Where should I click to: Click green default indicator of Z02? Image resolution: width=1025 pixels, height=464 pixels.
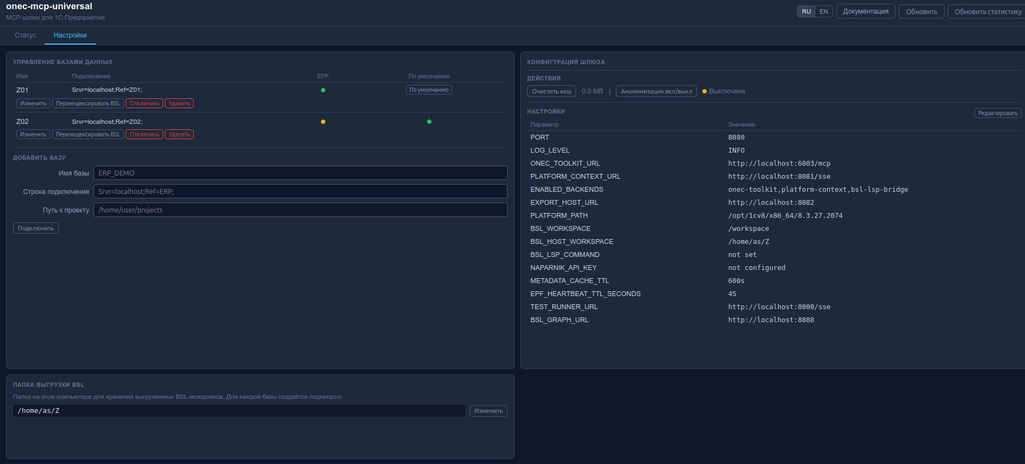[x=429, y=122]
